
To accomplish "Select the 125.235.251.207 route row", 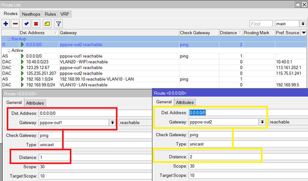I will pyautogui.click(x=154, y=73).
